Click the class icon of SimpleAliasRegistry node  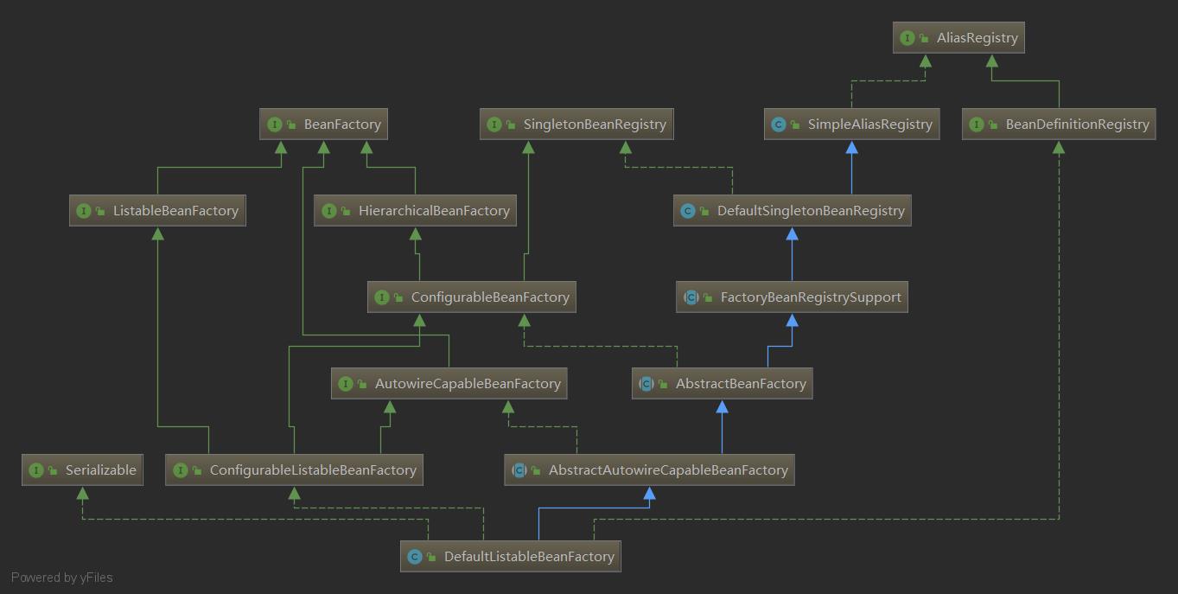[x=779, y=125]
